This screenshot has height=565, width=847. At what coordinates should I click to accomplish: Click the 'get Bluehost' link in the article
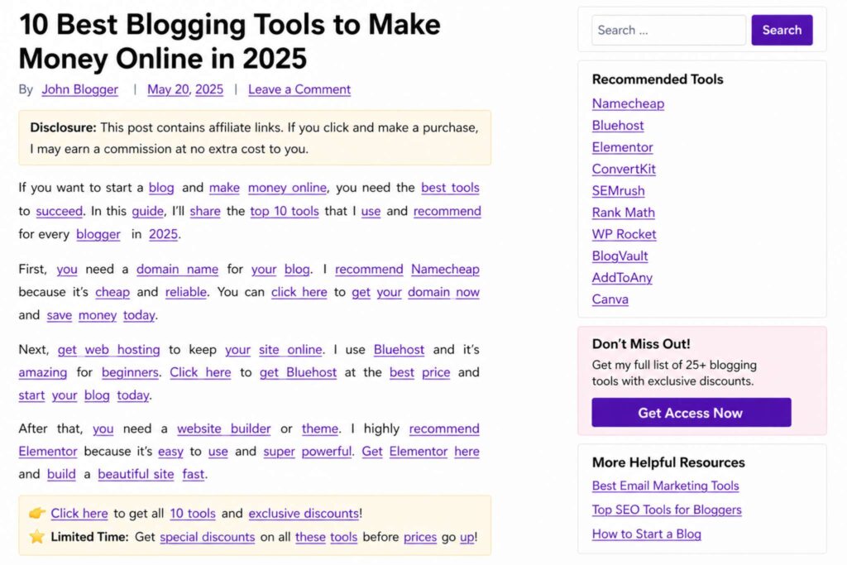click(297, 372)
